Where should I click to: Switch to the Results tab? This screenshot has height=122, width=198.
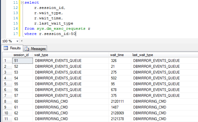coord(12,48)
